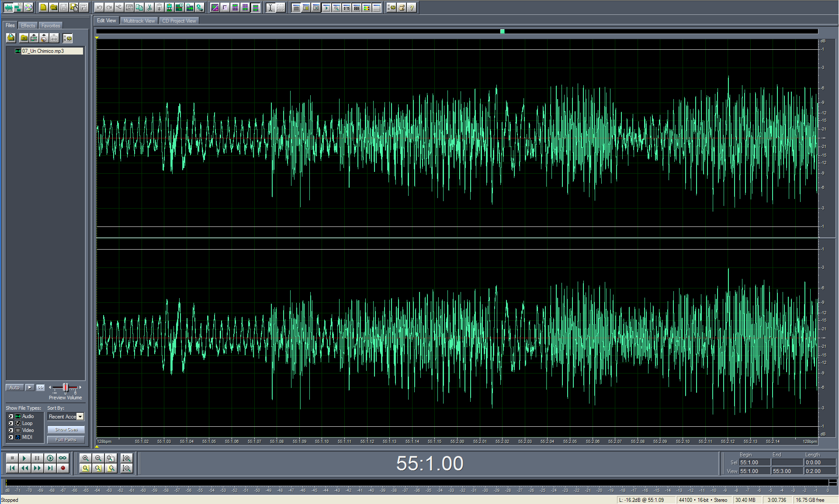Click green position marker in overview bar
Image resolution: width=839 pixels, height=504 pixels.
[x=503, y=31]
